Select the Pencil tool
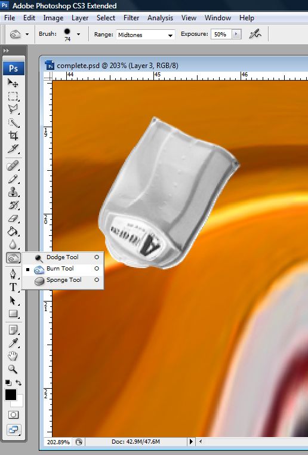The image size is (308, 455). 13,179
